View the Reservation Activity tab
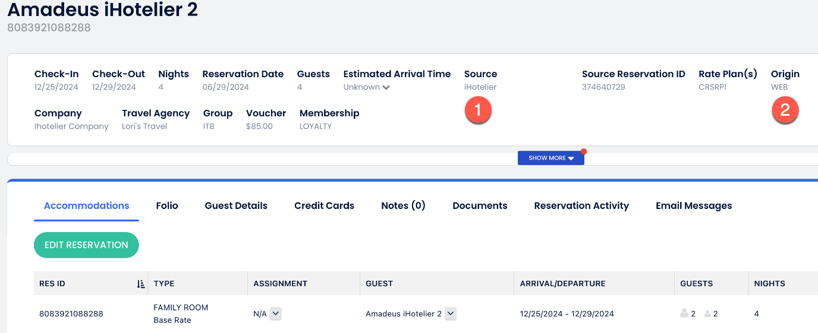Viewport: 818px width, 333px height. click(581, 205)
